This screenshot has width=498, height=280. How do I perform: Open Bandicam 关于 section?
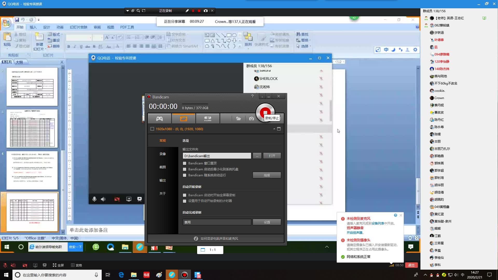(163, 194)
